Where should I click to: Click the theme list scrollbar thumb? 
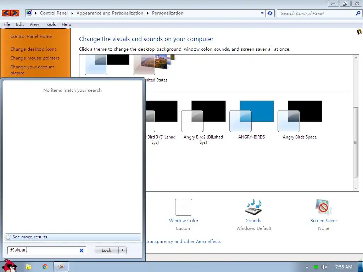[x=356, y=142]
